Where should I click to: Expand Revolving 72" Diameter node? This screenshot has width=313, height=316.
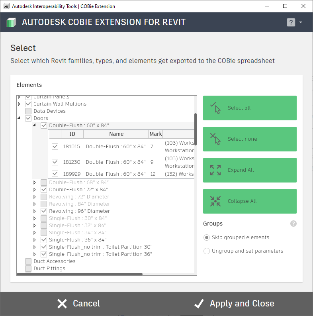tap(35, 197)
